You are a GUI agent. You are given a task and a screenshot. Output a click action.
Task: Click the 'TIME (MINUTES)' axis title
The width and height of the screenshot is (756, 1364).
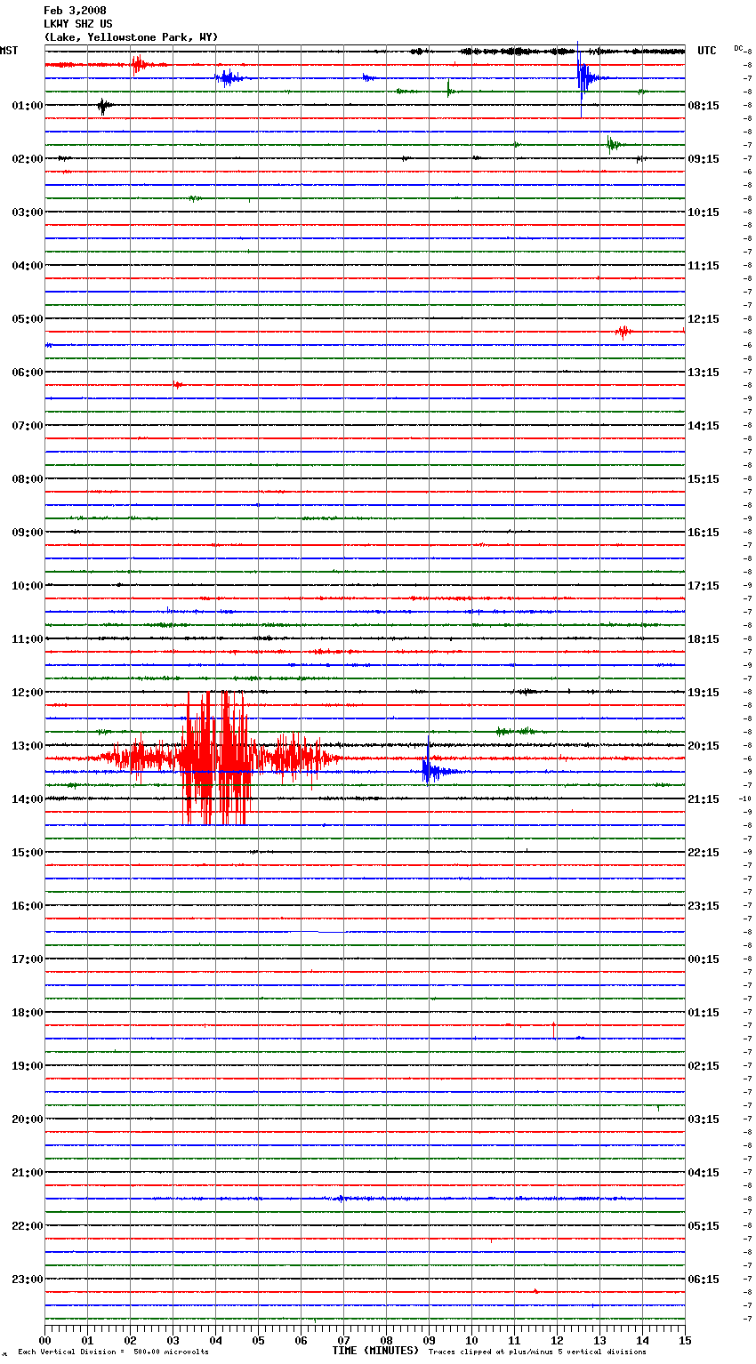click(x=375, y=1351)
